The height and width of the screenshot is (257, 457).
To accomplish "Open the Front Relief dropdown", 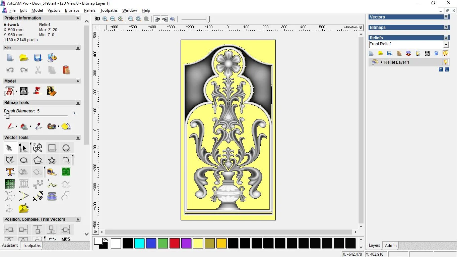I will pos(446,45).
